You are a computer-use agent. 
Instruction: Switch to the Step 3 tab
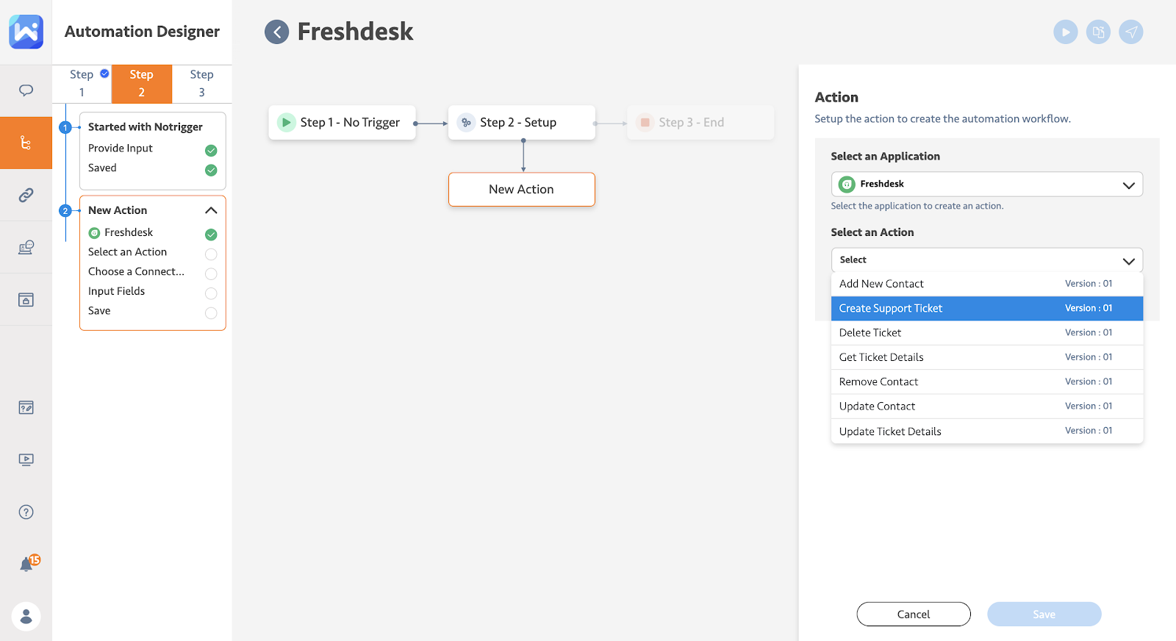[x=201, y=83]
